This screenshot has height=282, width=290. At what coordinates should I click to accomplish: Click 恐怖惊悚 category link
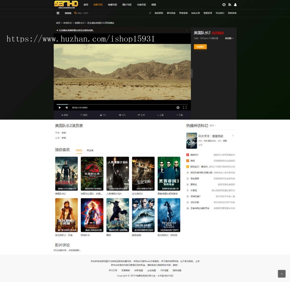232,13
